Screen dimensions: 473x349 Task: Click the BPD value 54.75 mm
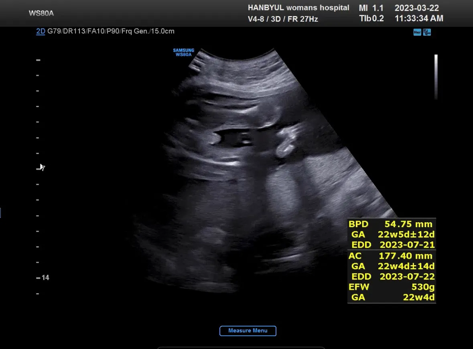(408, 224)
